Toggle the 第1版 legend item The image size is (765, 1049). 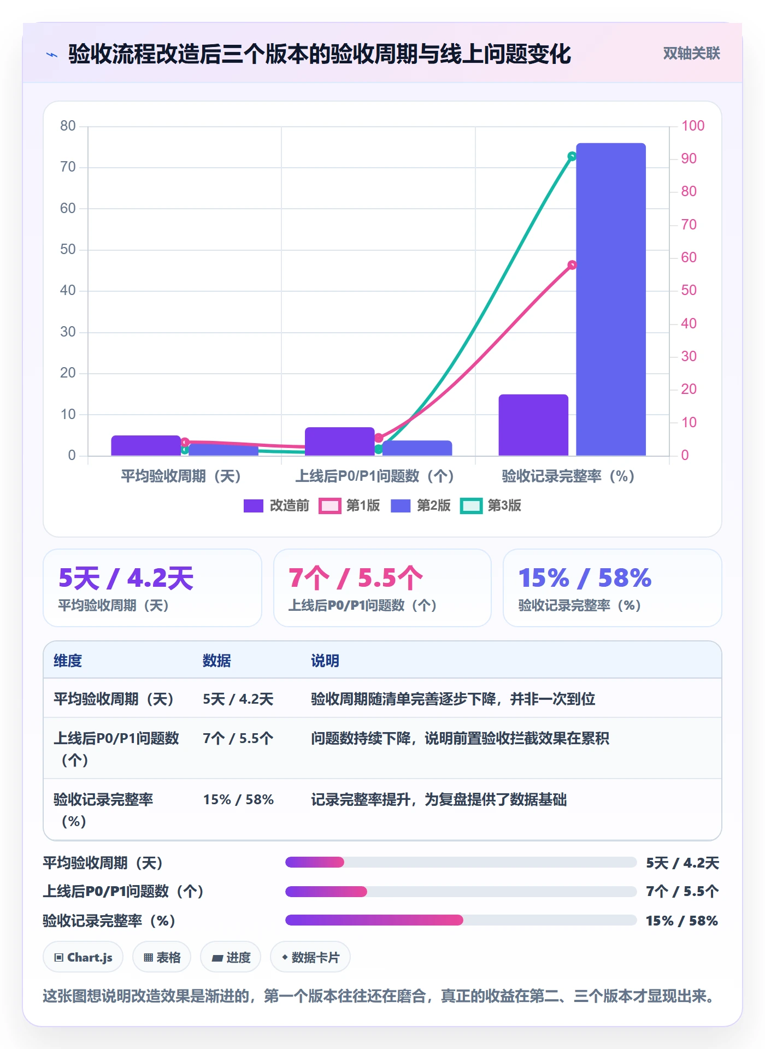click(350, 506)
